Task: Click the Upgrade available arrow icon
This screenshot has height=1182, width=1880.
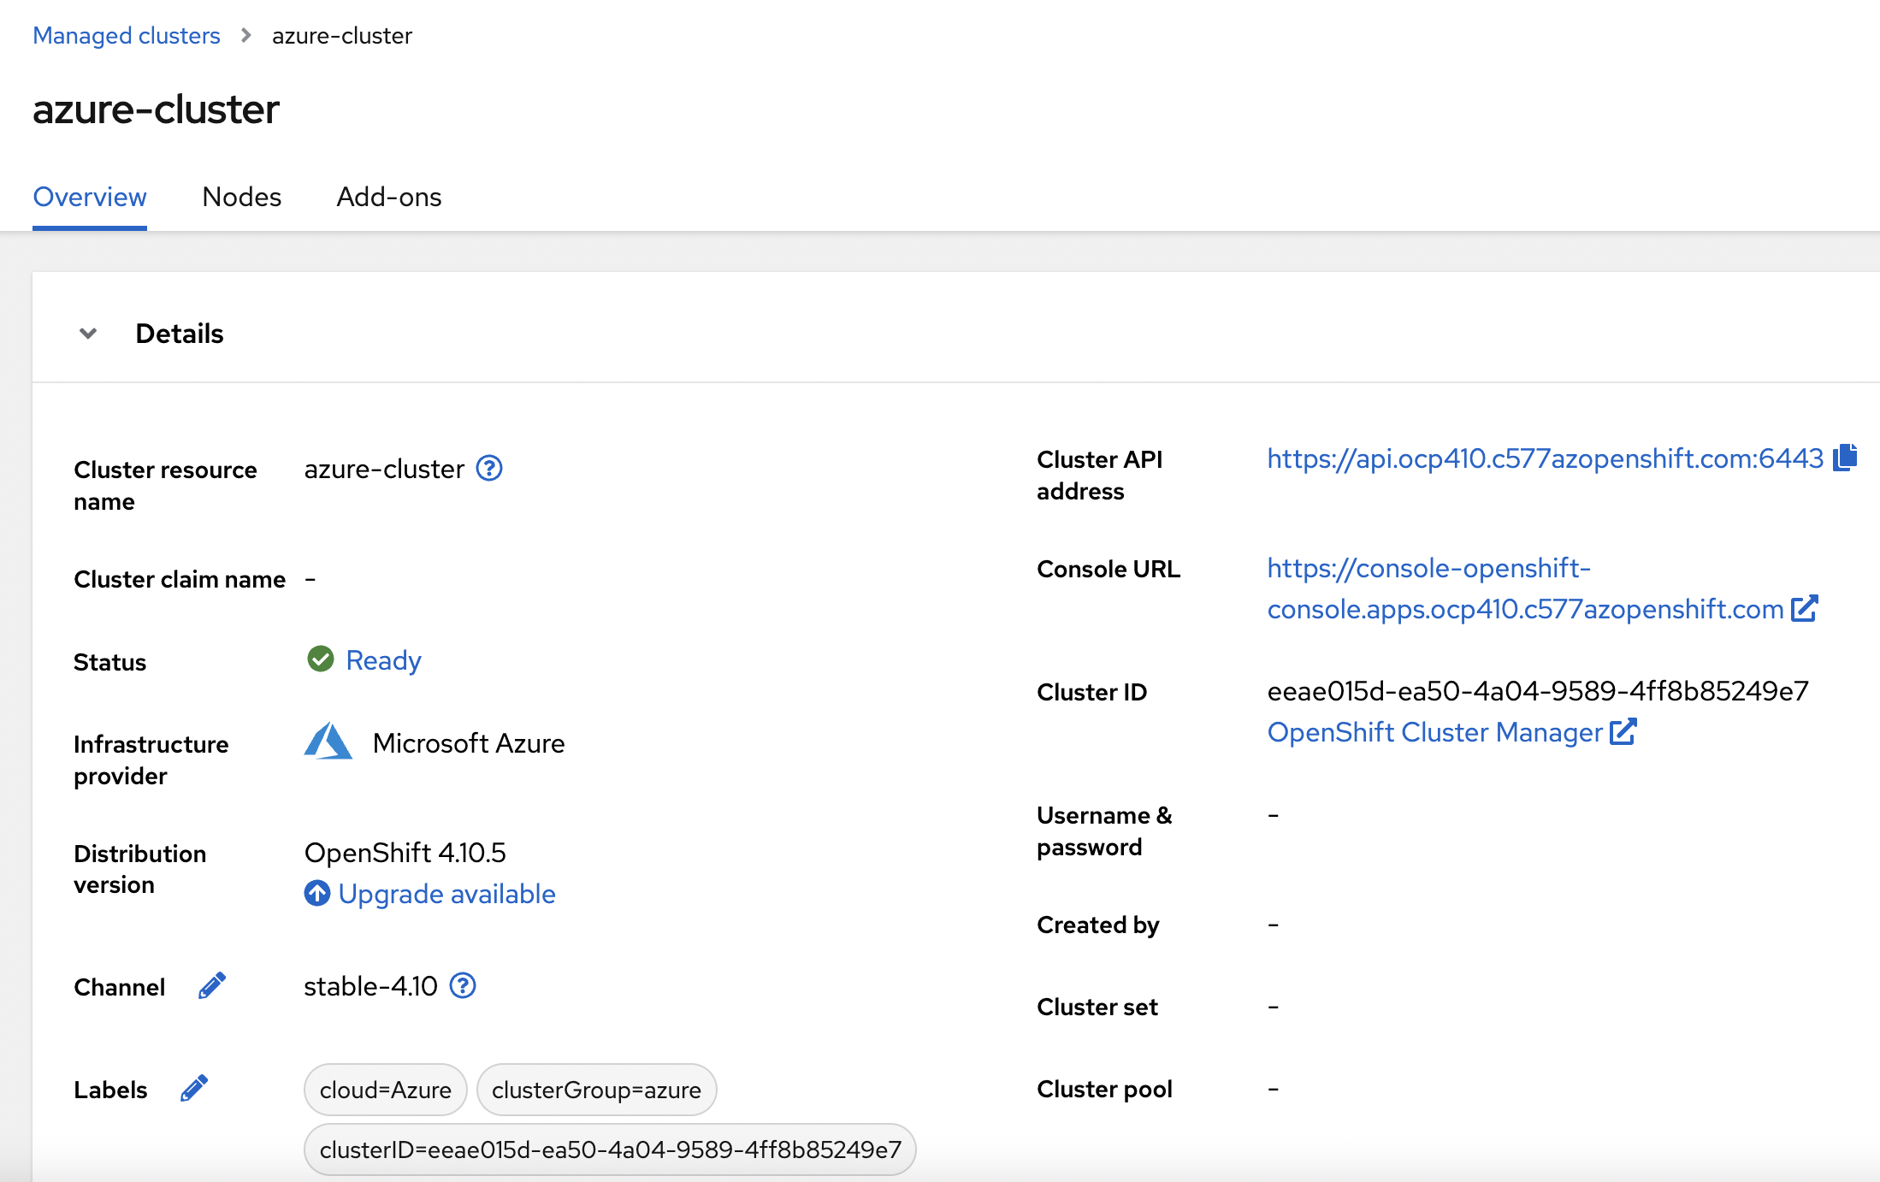Action: tap(317, 894)
